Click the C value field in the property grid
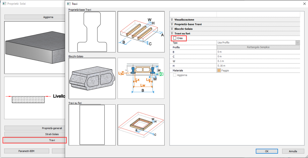The height and width of the screenshot is (158, 308). pos(258,56)
